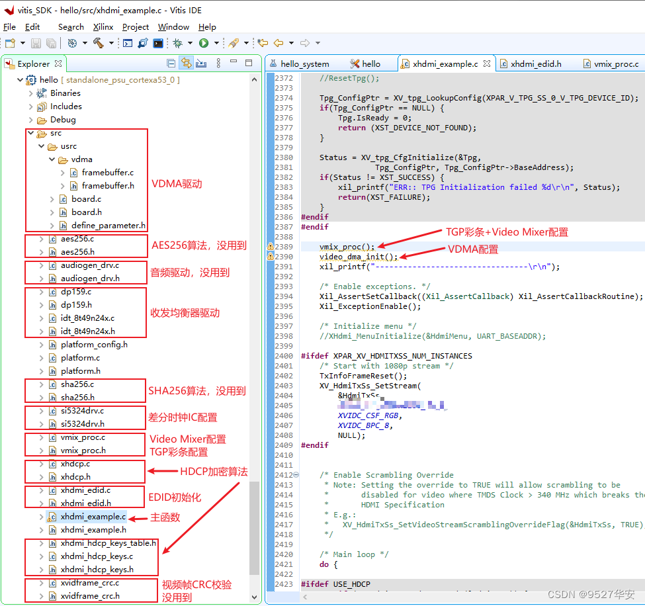
Task: Close the xhdmi_example.c editor tab
Action: (x=487, y=64)
